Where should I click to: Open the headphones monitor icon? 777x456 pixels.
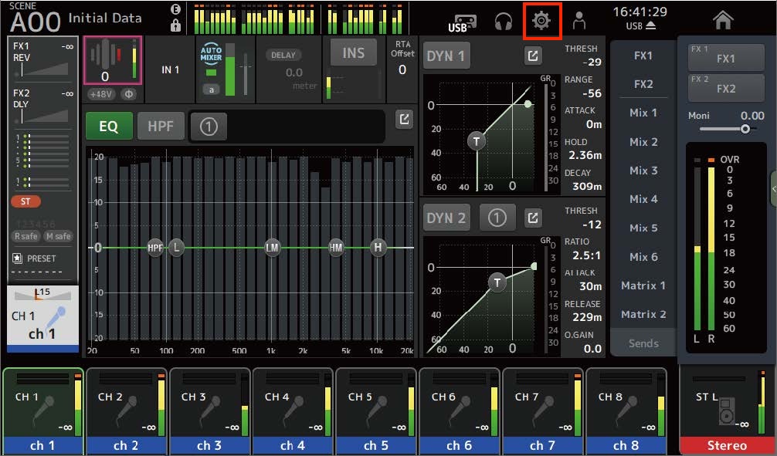(503, 21)
